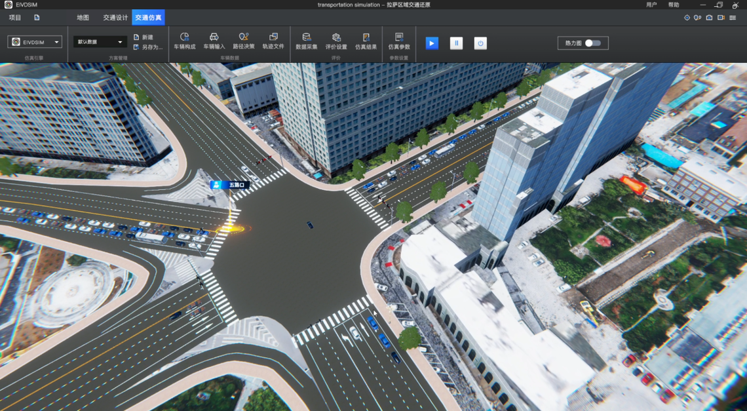The height and width of the screenshot is (411, 747).
Task: Open the 仿真参数 simulation parameters tool
Action: [399, 41]
